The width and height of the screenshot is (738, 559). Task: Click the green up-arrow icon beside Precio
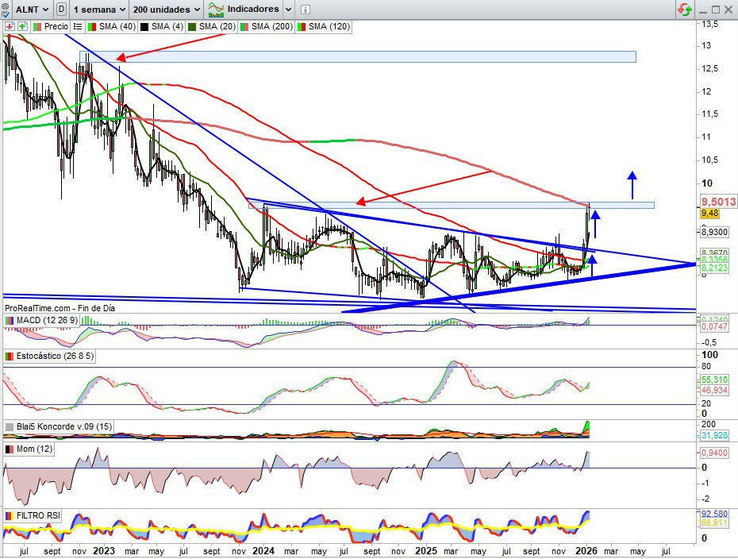(21, 26)
